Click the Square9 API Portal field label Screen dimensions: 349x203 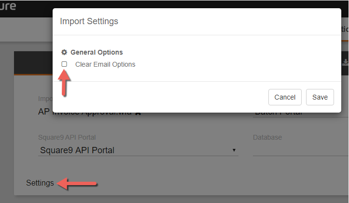(70, 137)
